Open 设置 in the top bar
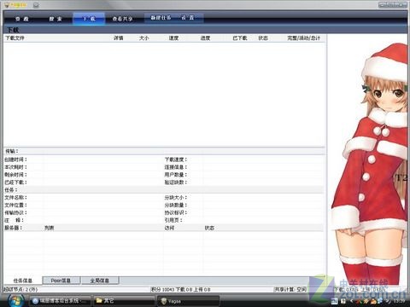Screen dimensions: 410x307 [188, 18]
